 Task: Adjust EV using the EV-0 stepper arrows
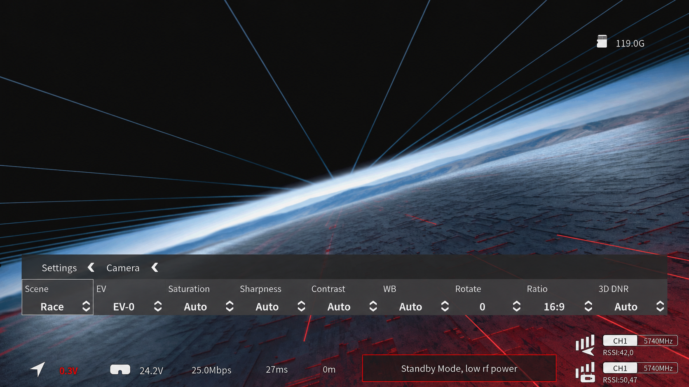coord(158,306)
